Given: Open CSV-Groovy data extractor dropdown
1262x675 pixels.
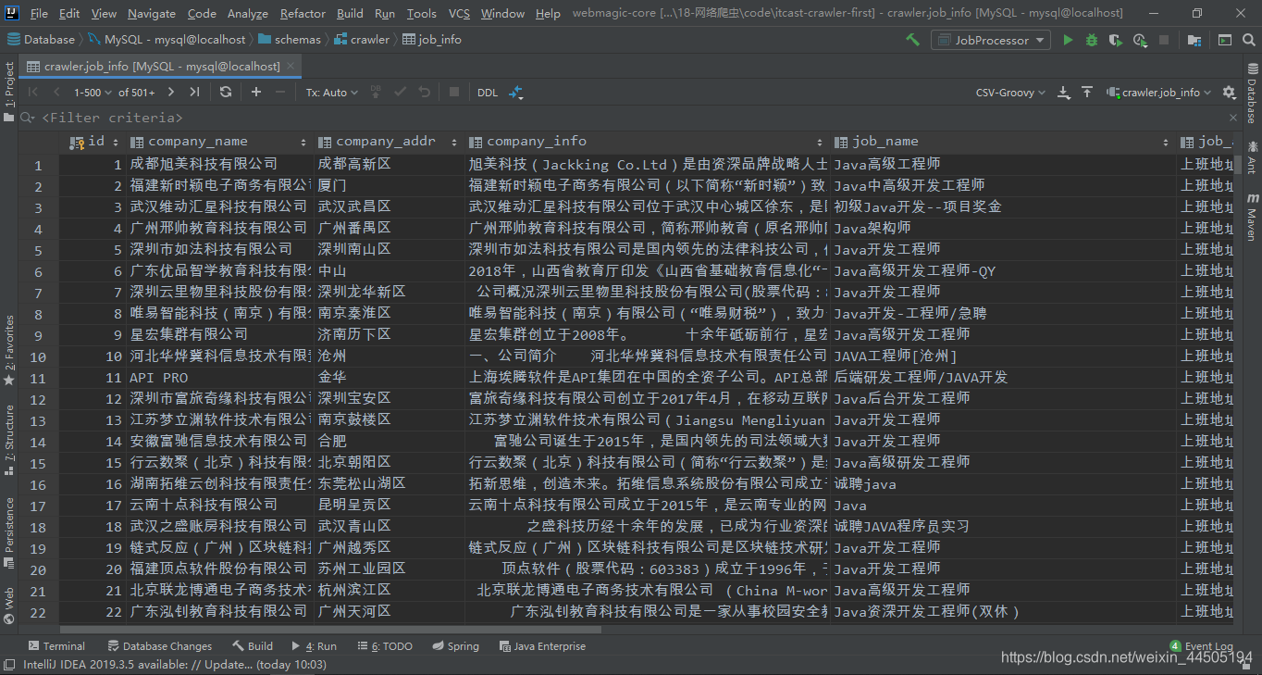Looking at the screenshot, I should pos(1010,92).
